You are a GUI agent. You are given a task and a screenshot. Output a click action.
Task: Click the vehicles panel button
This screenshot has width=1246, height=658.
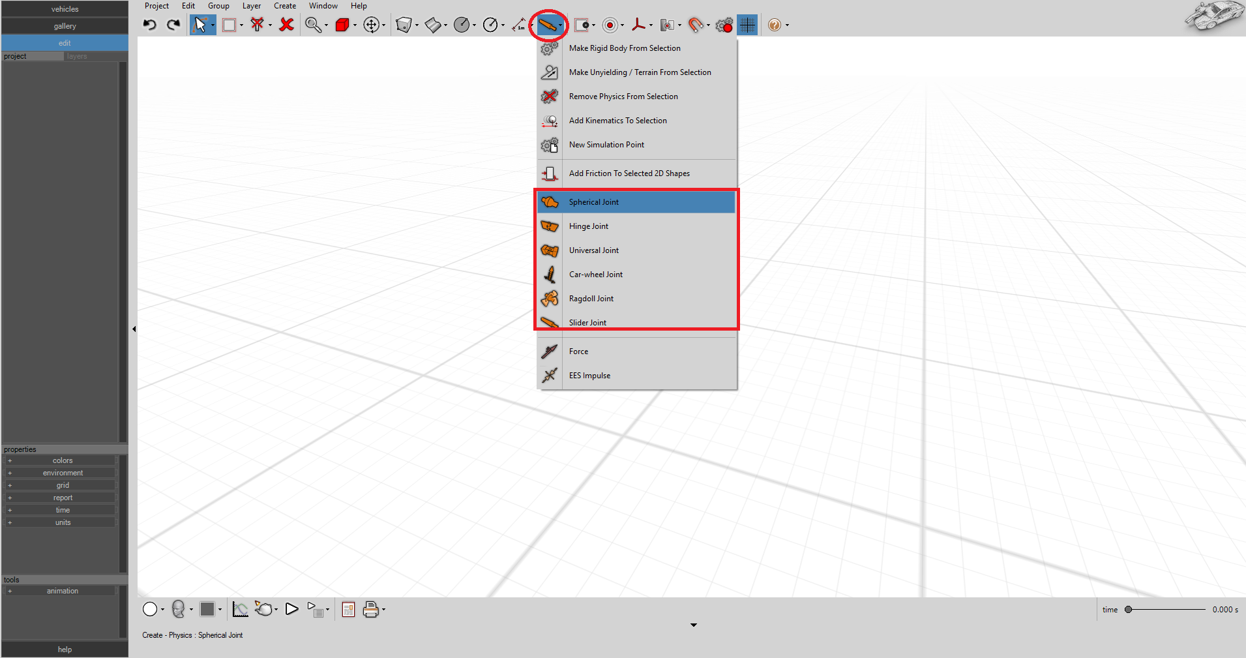pos(65,9)
